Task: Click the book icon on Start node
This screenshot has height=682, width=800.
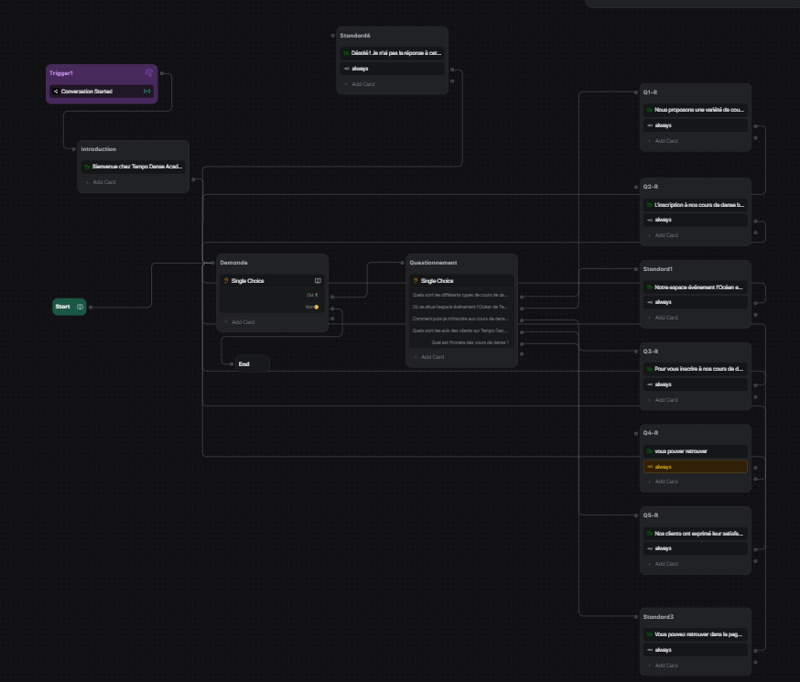Action: (81, 307)
